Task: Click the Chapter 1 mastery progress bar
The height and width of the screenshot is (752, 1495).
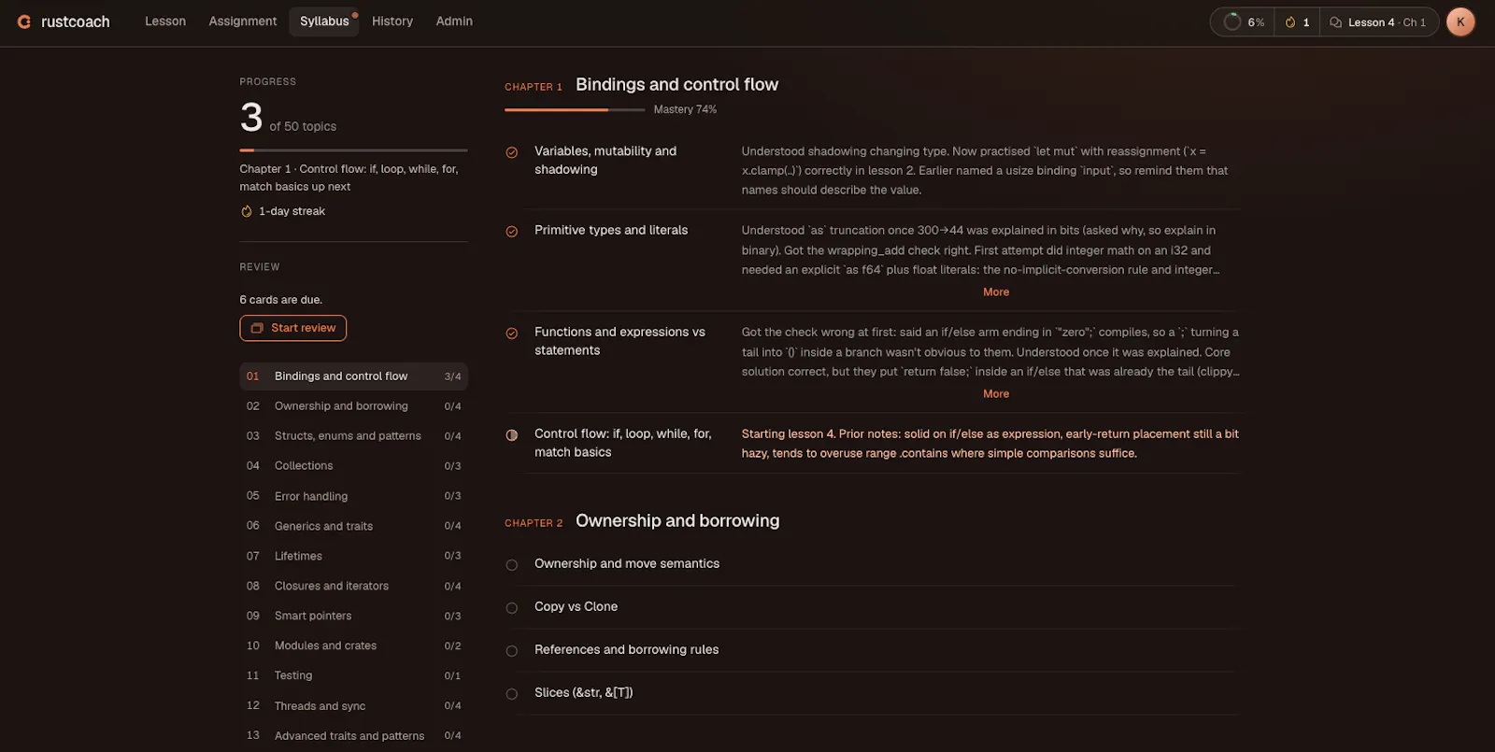Action: click(575, 110)
